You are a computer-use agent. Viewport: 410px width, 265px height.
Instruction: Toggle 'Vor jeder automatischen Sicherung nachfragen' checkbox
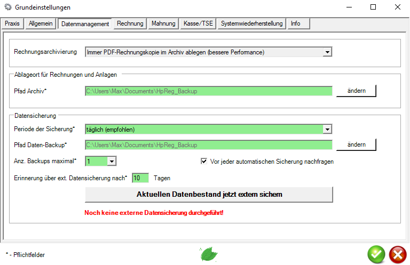tap(204, 161)
